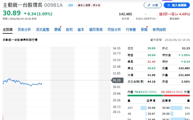Select the 籌碼 tab
The width and height of the screenshot is (193, 120).
(57, 30)
